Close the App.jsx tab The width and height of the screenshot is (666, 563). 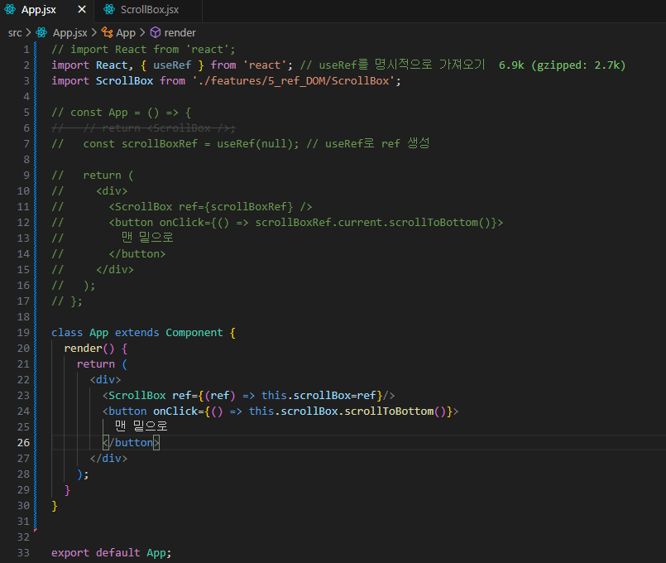[82, 9]
